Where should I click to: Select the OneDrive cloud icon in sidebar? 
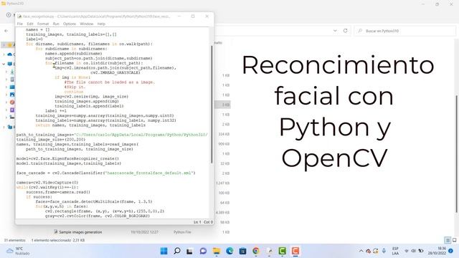[x=10, y=54]
